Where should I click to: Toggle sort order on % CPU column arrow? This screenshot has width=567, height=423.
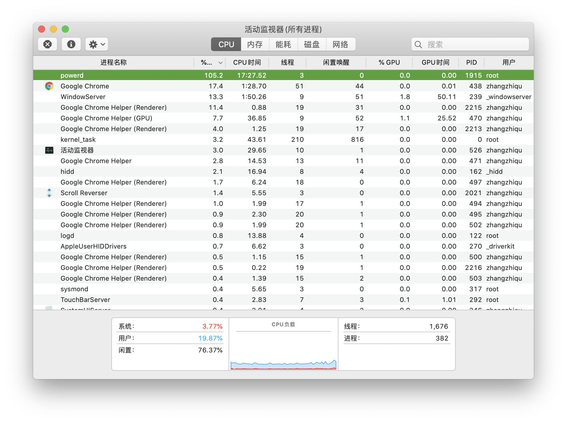[220, 63]
